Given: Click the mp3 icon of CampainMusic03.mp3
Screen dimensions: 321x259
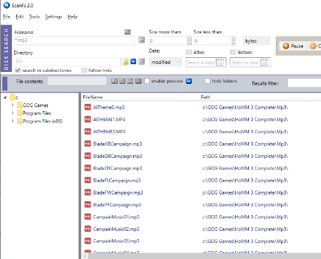Looking at the screenshot, I should (88, 241).
